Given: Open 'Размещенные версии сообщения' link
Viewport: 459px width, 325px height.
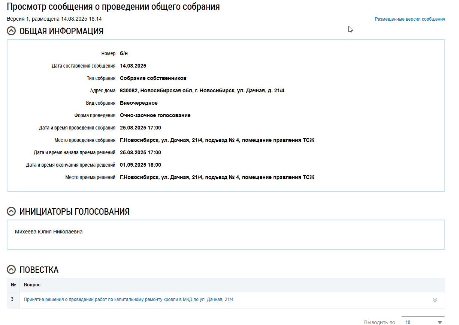Looking at the screenshot, I should [410, 19].
